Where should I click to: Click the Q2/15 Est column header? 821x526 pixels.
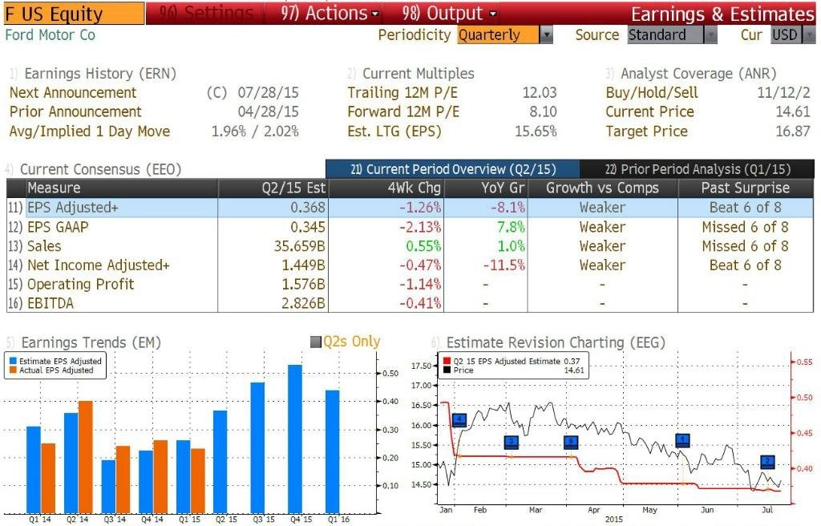[273, 188]
